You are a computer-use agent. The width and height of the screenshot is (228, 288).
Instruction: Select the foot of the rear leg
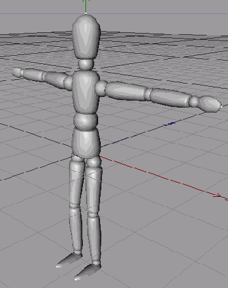[69, 260]
